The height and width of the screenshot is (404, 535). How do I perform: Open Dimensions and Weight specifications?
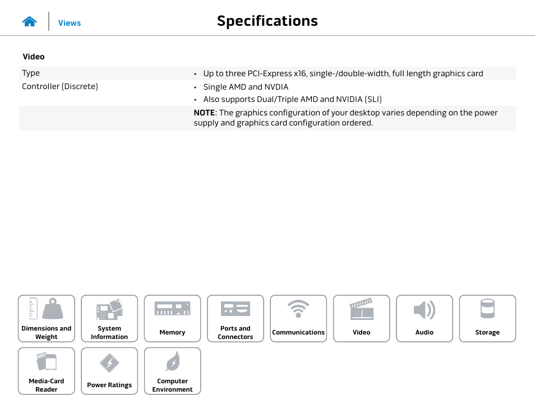47,318
